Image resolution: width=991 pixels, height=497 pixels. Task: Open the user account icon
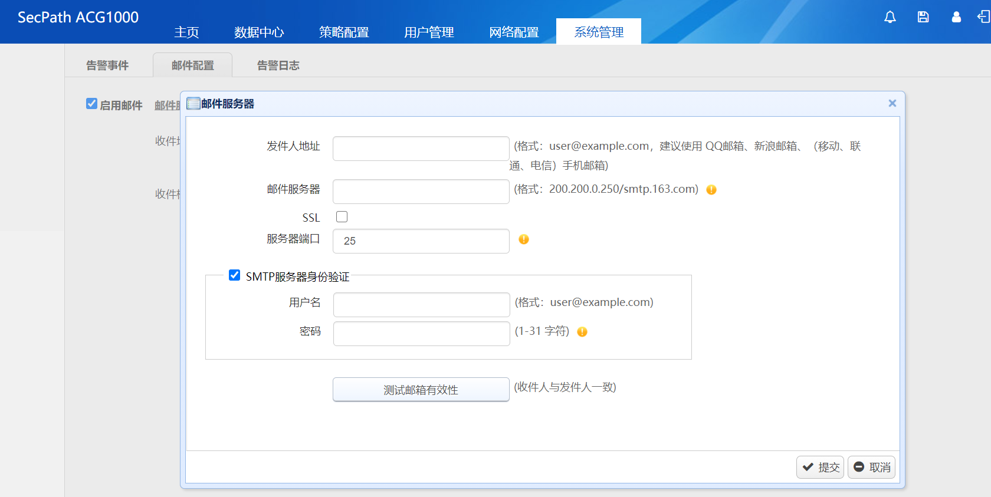click(x=956, y=17)
